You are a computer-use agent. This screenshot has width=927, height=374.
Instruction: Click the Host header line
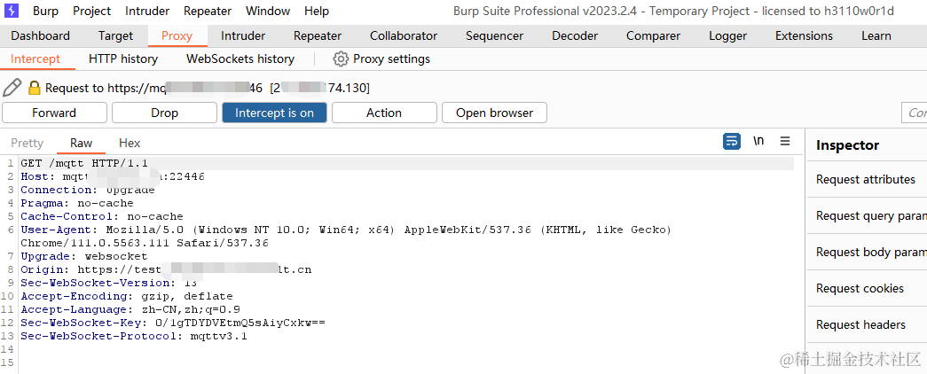[x=113, y=176]
